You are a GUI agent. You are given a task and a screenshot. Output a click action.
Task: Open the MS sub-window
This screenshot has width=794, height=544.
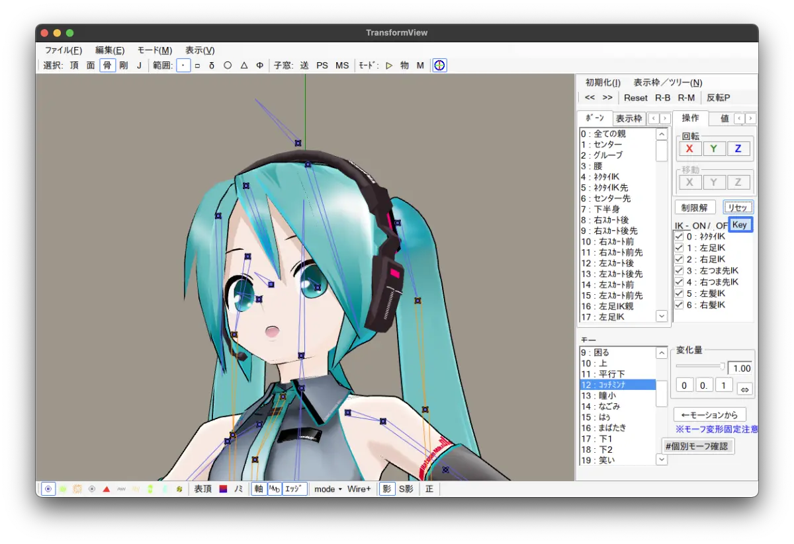[342, 65]
